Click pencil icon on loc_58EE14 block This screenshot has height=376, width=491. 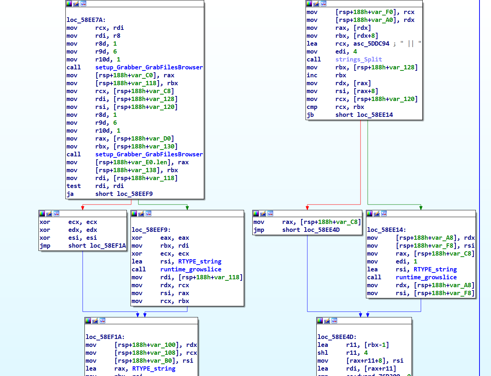click(377, 214)
